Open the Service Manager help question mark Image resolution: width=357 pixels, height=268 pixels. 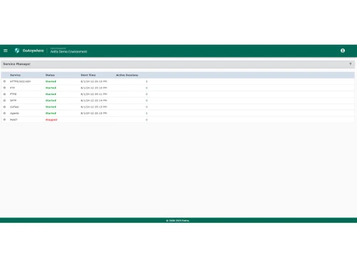[351, 64]
